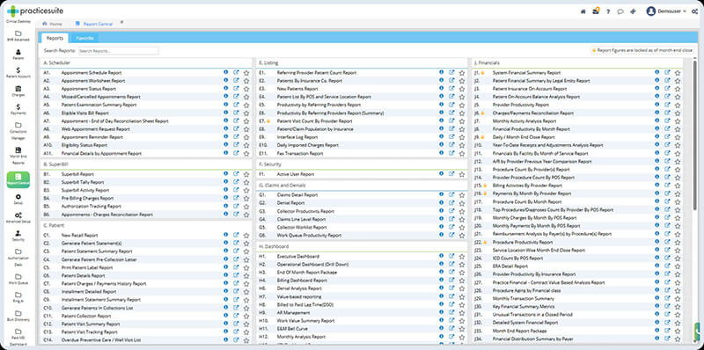The image size is (704, 350).
Task: Open EHR Advanced in the sidebar
Action: [x=18, y=36]
